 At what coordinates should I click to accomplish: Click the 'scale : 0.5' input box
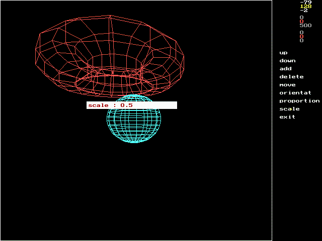[132, 105]
